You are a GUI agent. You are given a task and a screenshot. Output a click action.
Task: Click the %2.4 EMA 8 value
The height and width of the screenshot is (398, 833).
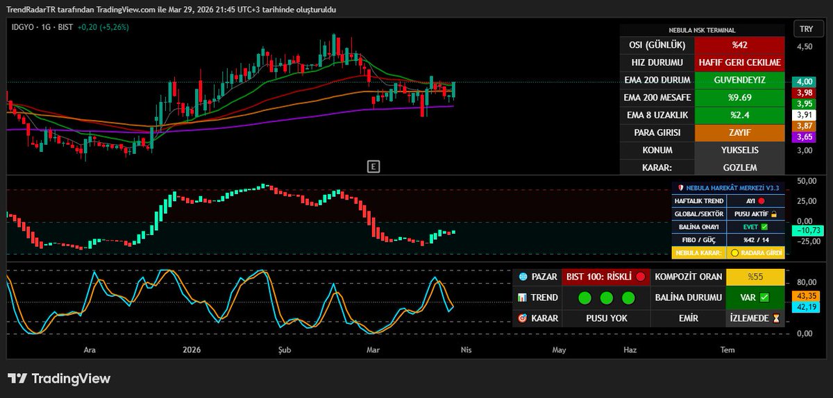point(739,114)
